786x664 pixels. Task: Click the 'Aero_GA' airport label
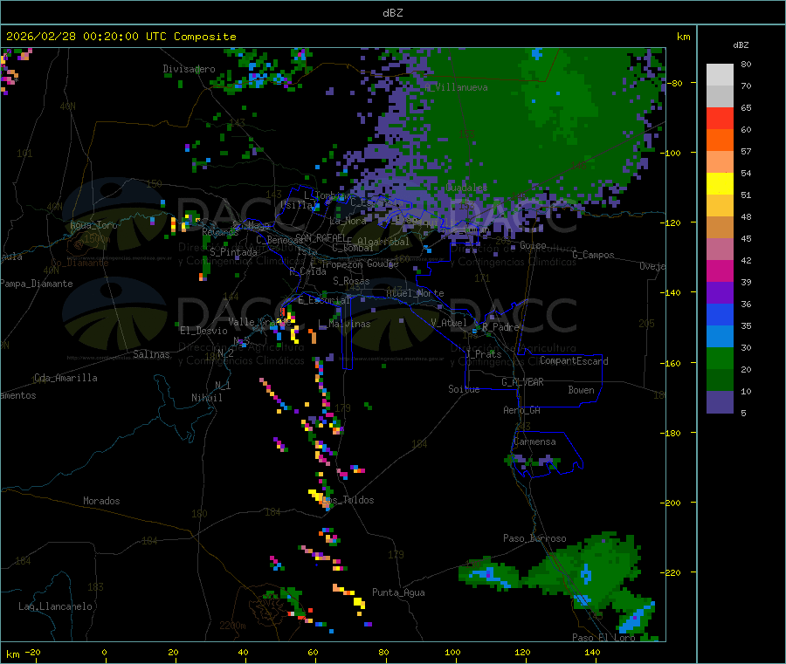tap(521, 410)
